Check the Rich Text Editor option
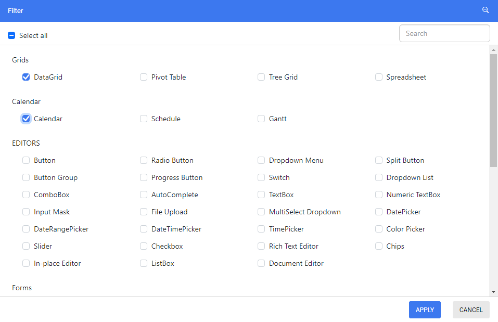498x322 pixels. (x=261, y=246)
